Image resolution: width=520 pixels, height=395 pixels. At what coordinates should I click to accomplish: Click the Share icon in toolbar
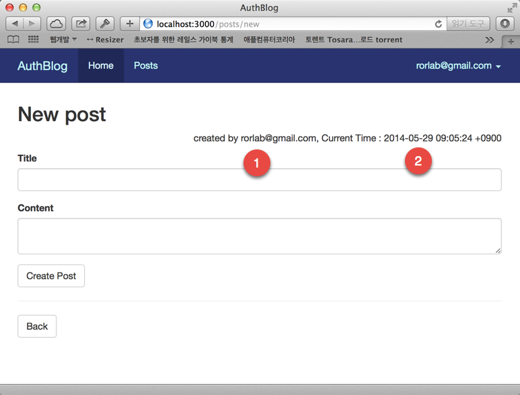coord(81,24)
